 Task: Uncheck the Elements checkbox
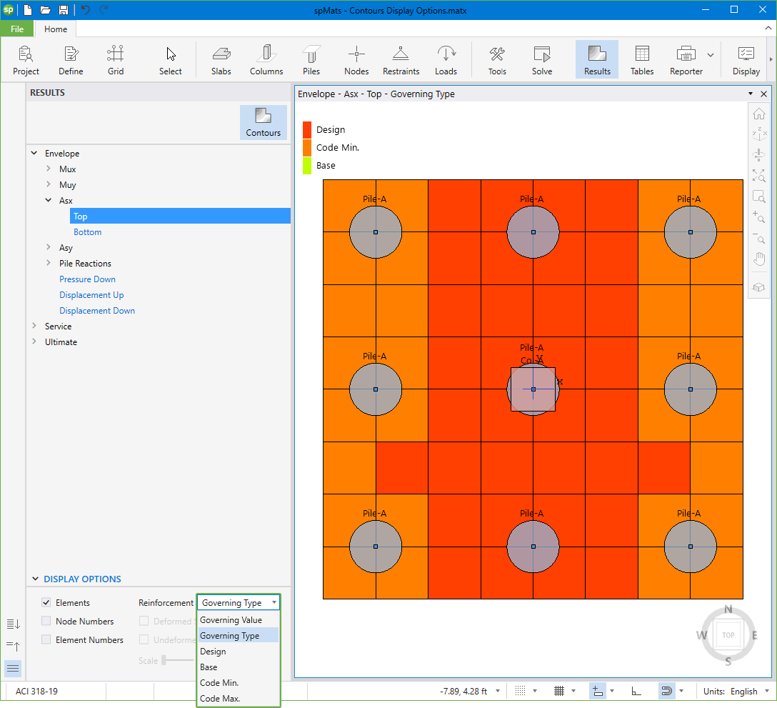tap(46, 602)
